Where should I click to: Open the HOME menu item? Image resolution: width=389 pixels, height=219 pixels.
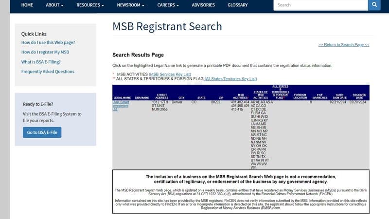[27, 5]
